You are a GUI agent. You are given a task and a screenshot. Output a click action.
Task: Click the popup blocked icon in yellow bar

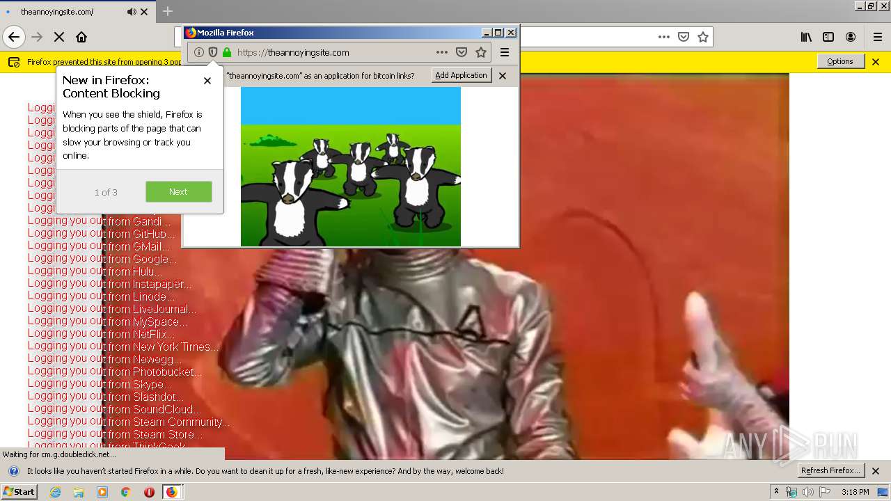[x=14, y=62]
